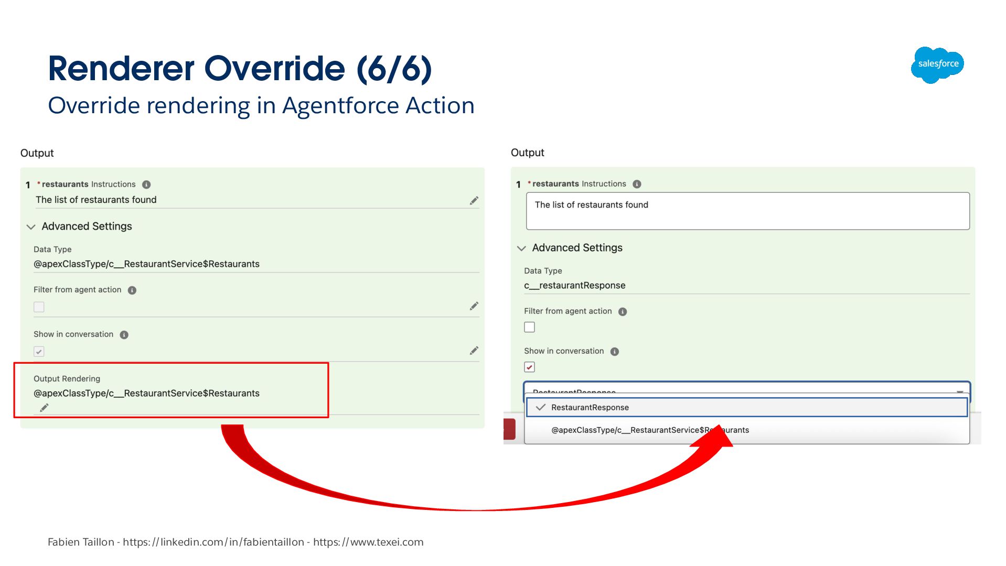Edit Output Rendering with pencil icon
This screenshot has height=566, width=1006.
click(44, 408)
